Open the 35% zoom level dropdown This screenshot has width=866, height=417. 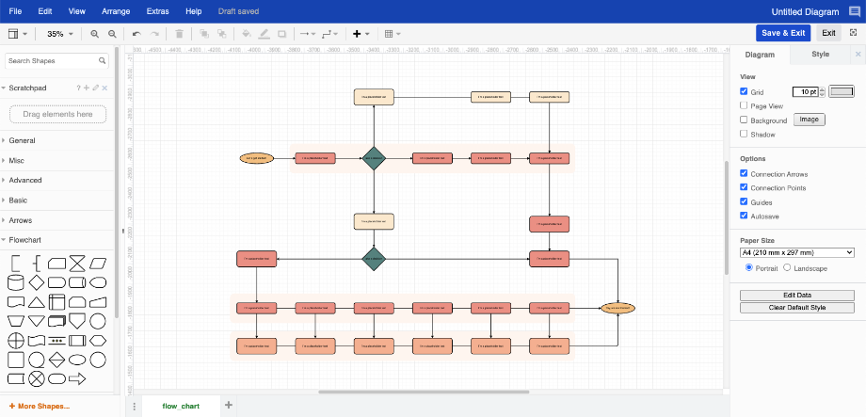pyautogui.click(x=58, y=33)
